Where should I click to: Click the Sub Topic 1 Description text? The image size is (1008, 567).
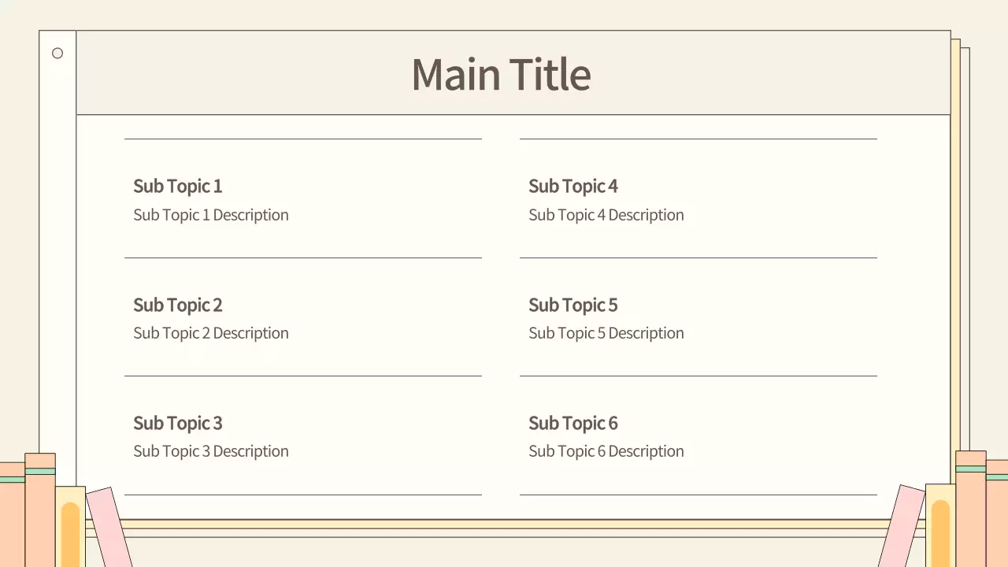click(x=210, y=215)
